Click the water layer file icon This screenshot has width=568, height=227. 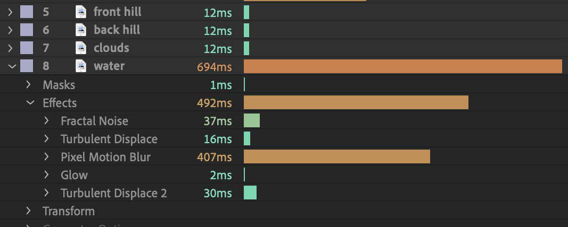[x=81, y=66]
